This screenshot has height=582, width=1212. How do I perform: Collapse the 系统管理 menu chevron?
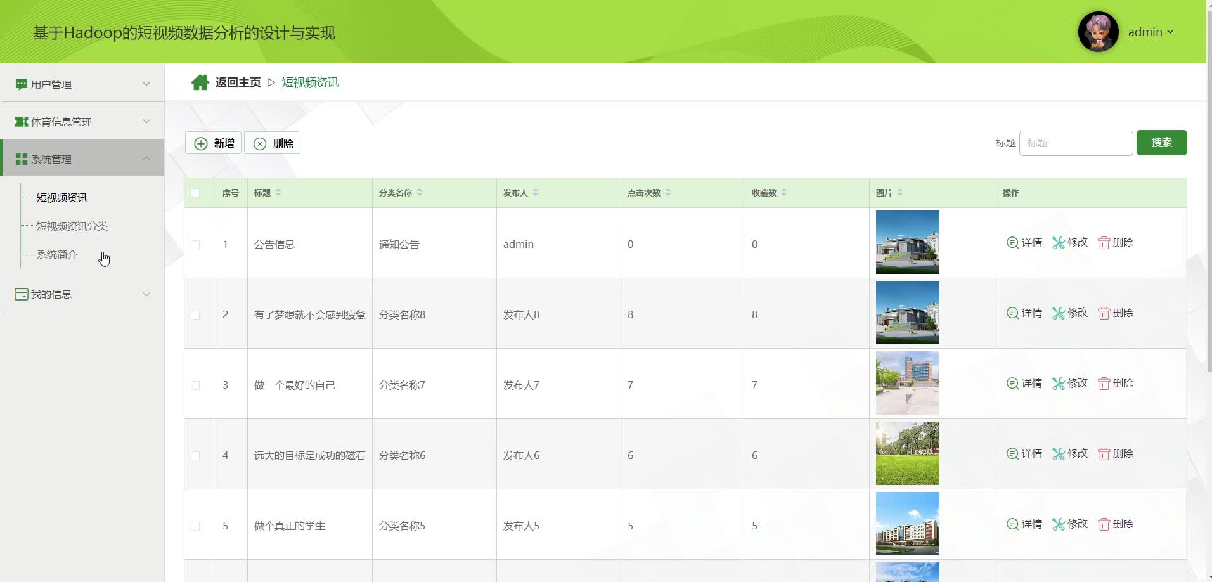click(146, 158)
